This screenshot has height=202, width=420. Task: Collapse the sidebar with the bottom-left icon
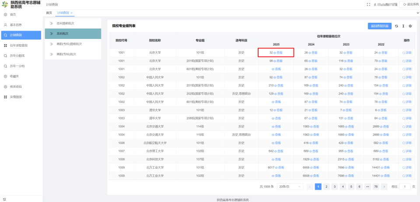[x=4, y=199]
